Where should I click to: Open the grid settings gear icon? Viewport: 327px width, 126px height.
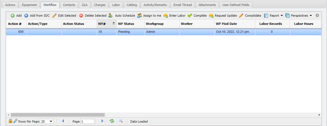tap(317, 16)
